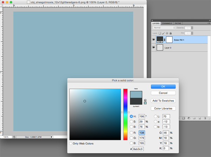Select the S saturation radio button
Viewport: 211px width, 157px height.
point(131,122)
